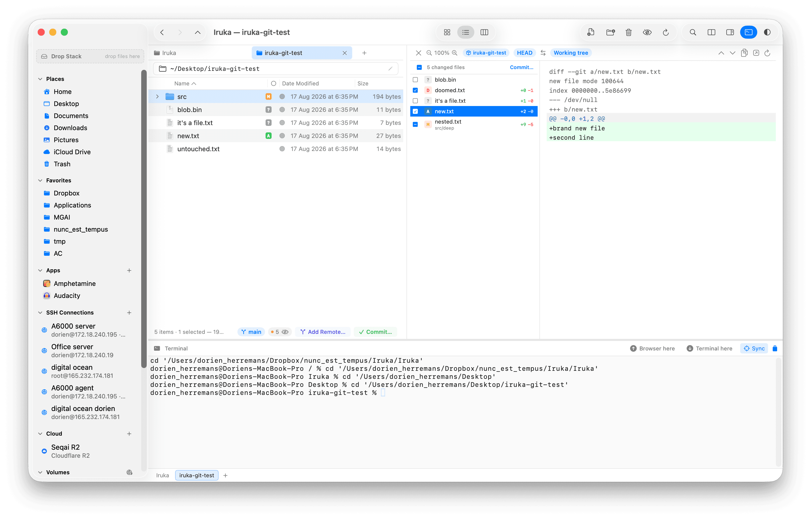Add a new browser tab
The width and height of the screenshot is (811, 519).
point(364,53)
